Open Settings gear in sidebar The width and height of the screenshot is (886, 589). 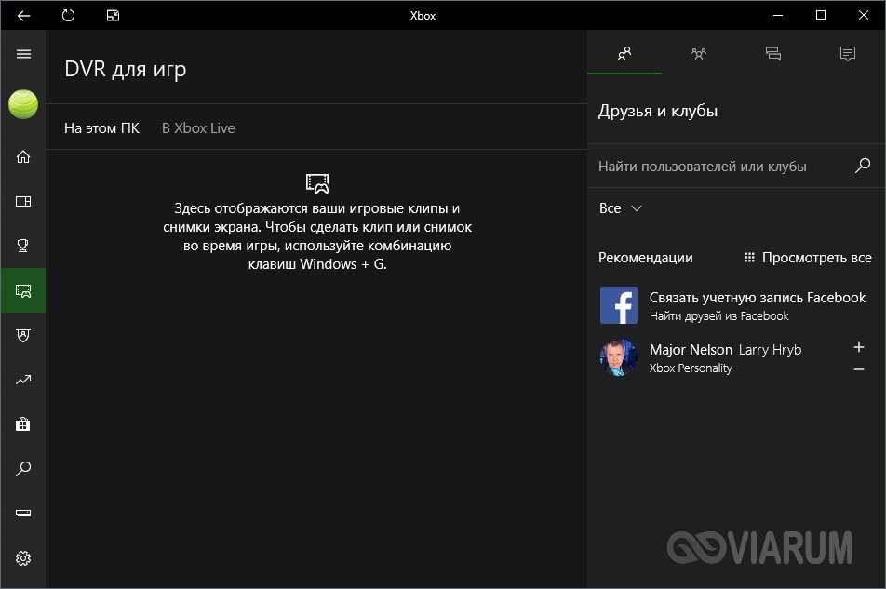(23, 558)
